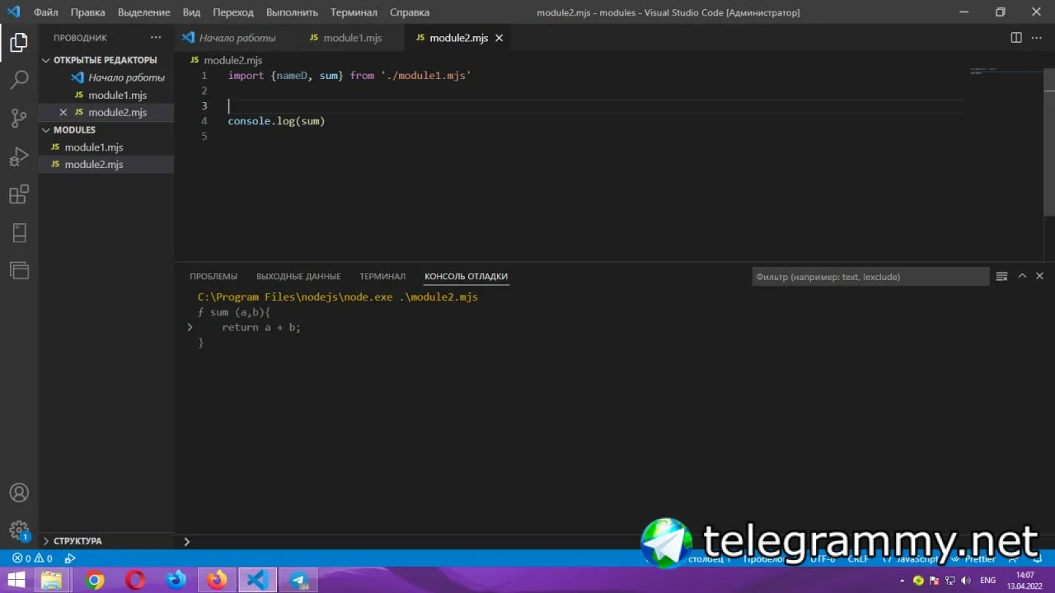Click the stacked-windows icon in activity bar
This screenshot has height=593, width=1055.
pyautogui.click(x=19, y=270)
